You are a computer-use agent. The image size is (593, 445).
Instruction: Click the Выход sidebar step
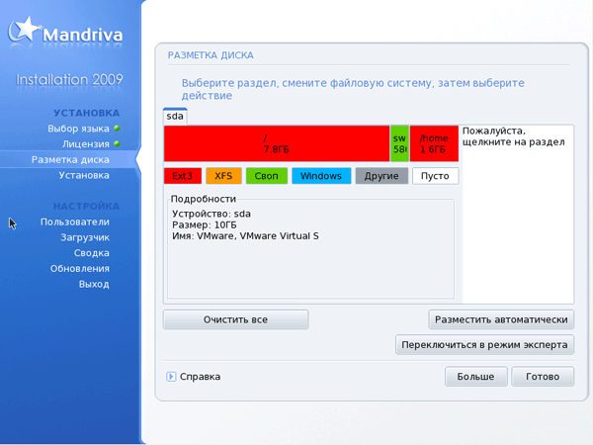coord(94,284)
